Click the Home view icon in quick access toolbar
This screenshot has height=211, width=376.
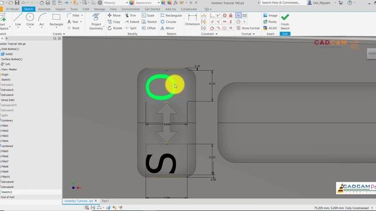point(42,2)
